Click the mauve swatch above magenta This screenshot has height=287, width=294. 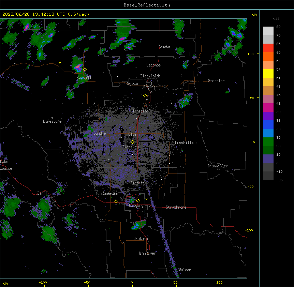268,99
